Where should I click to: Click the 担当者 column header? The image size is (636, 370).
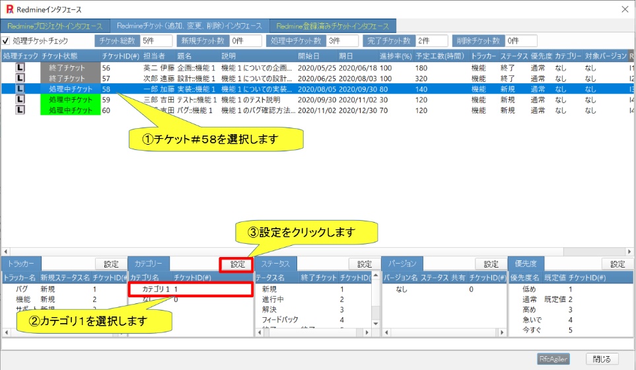pos(154,56)
